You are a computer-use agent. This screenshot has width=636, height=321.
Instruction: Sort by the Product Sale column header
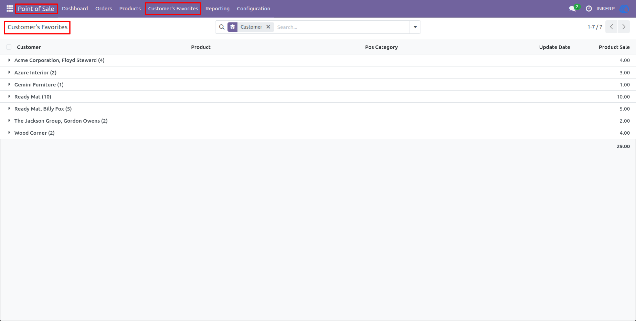614,47
